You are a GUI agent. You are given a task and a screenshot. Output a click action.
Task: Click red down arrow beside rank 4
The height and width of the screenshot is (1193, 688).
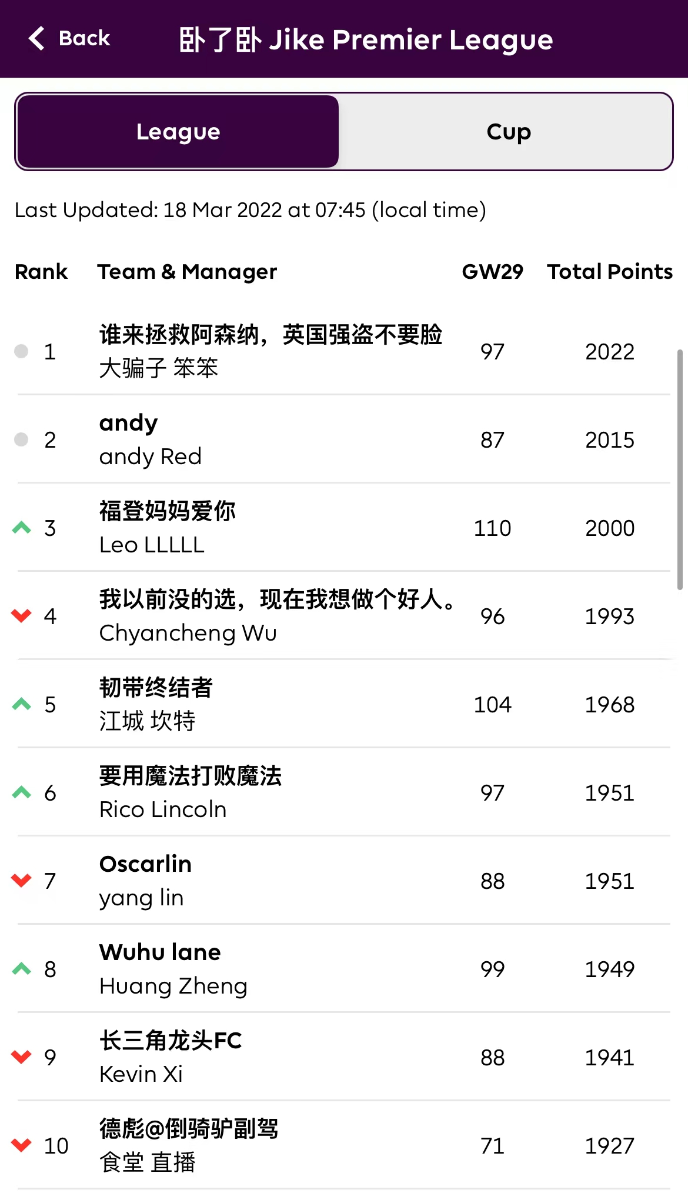[x=22, y=616]
